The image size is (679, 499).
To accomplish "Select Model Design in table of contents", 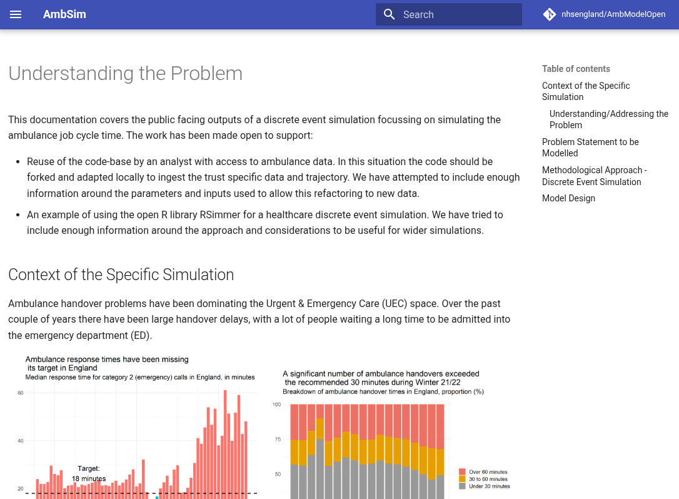I will 568,198.
